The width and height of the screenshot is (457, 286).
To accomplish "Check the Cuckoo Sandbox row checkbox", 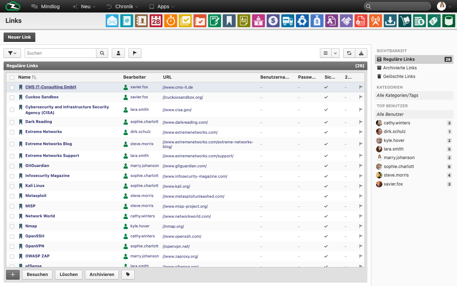I will (x=12, y=97).
